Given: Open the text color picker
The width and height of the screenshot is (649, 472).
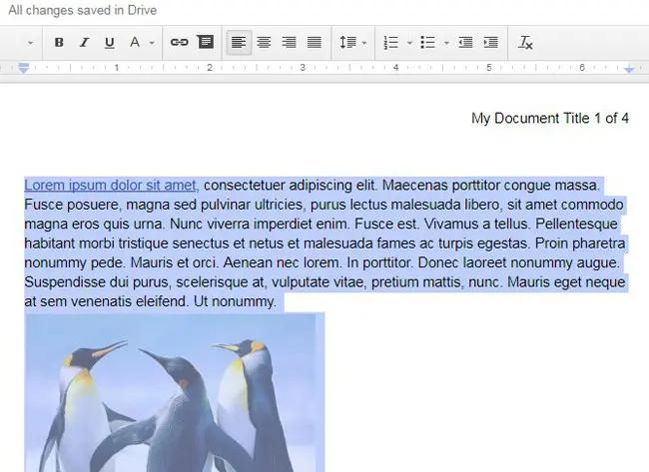Looking at the screenshot, I should [x=140, y=43].
